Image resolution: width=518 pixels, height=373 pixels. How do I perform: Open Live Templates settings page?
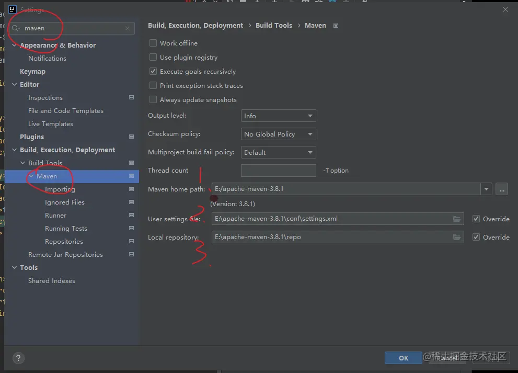point(50,124)
